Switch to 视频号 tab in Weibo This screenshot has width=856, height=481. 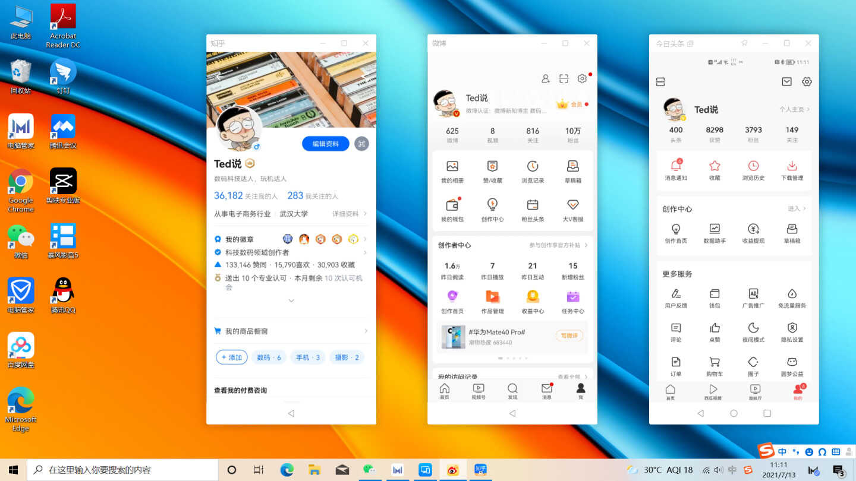point(478,391)
